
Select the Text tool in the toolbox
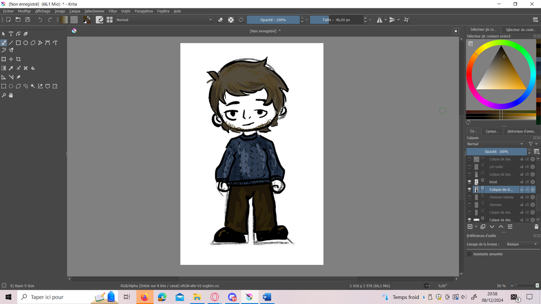click(11, 34)
